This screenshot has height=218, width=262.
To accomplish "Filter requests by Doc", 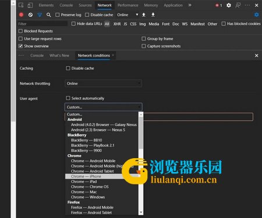I will pyautogui.click(x=176, y=24).
